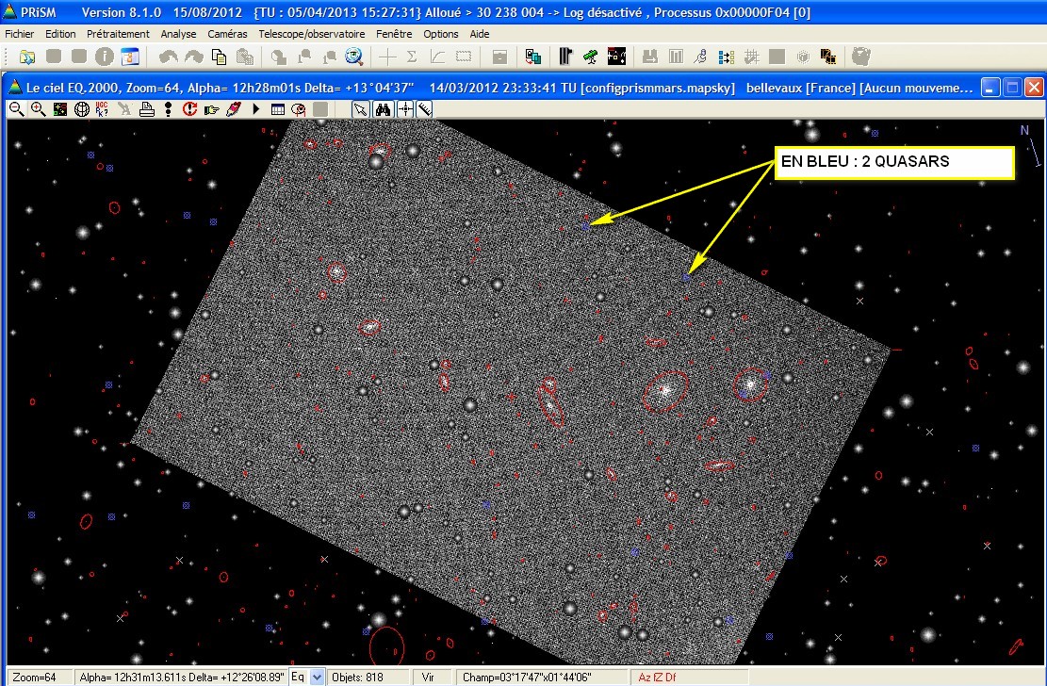Open the Edition menu
This screenshot has width=1047, height=686.
pos(60,33)
